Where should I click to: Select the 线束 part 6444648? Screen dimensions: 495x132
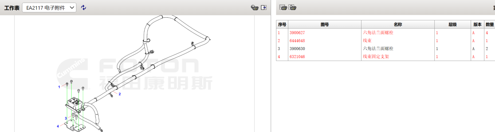385,40
